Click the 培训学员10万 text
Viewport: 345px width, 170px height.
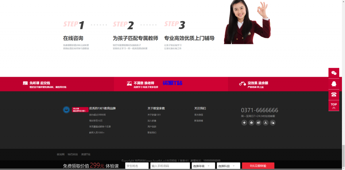tap(96, 121)
